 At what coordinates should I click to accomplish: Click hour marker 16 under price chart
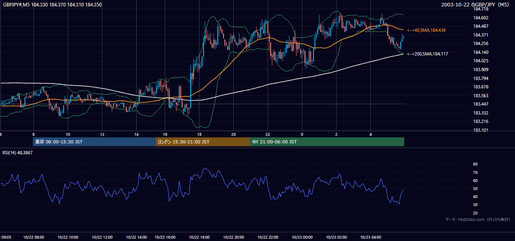click(165, 134)
